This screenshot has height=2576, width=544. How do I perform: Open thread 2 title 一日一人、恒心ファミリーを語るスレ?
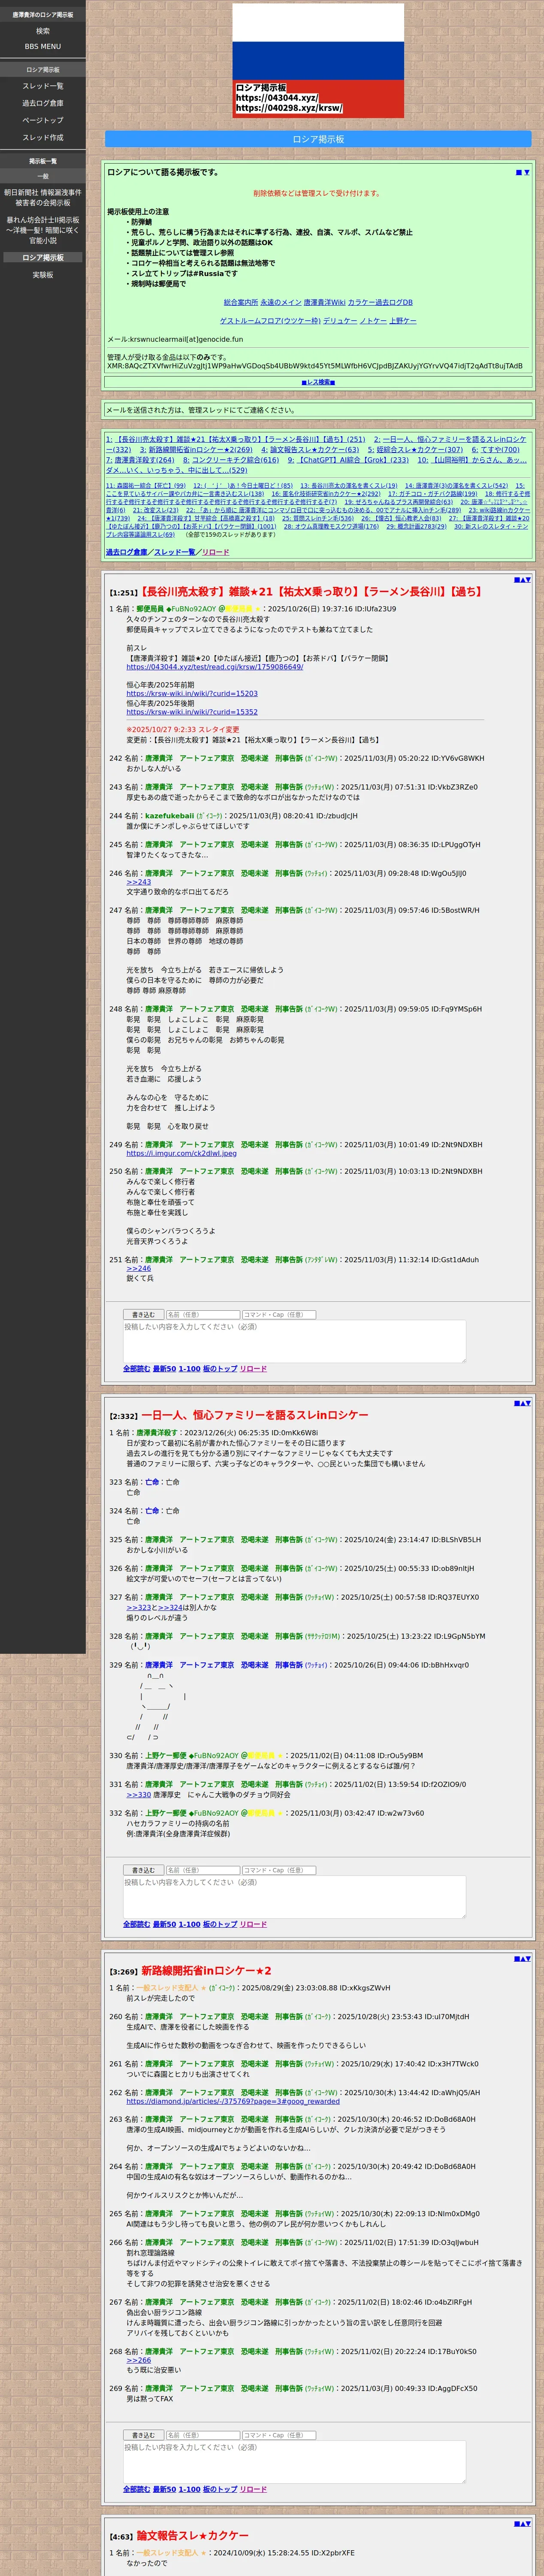coord(254,1415)
